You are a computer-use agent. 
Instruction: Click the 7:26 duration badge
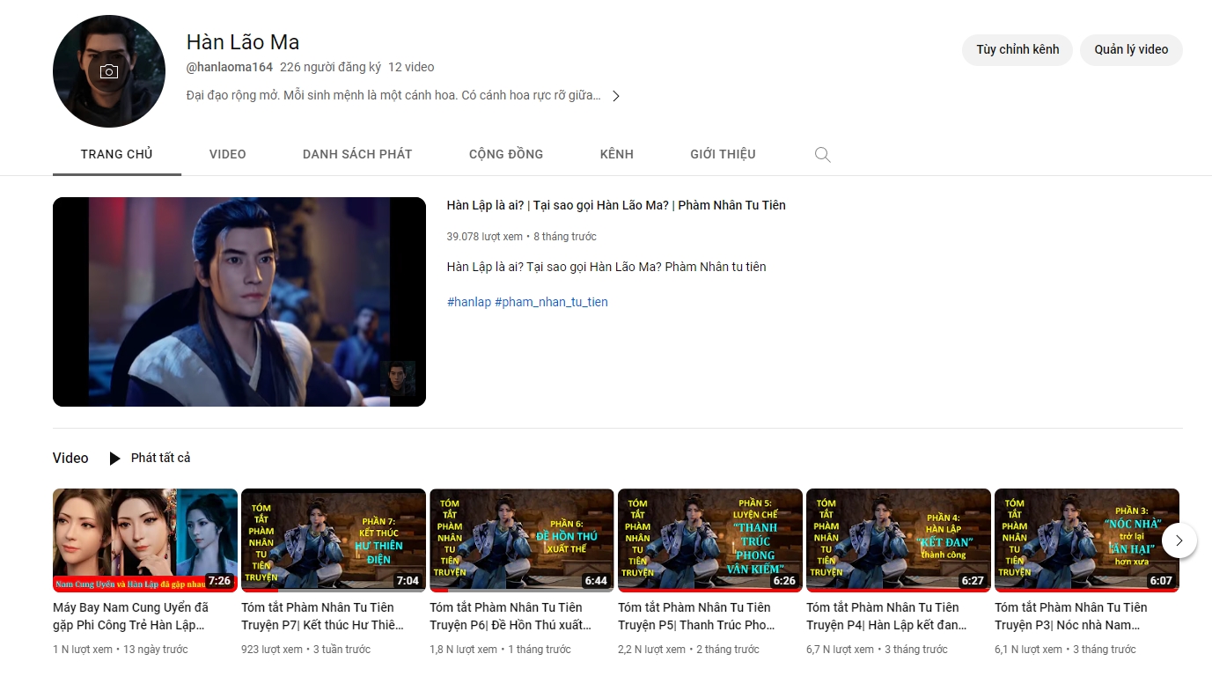219,581
